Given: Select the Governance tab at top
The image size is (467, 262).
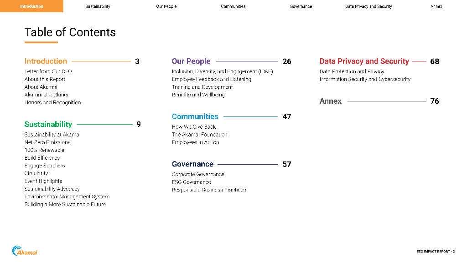Looking at the screenshot, I should pos(301,6).
